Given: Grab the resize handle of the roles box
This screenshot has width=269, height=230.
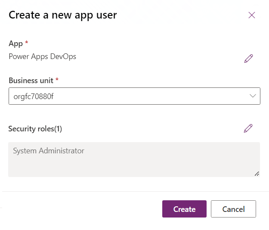Looking at the screenshot, I should (257, 174).
